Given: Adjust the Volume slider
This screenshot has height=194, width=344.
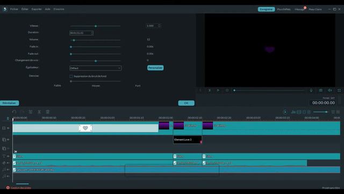Looking at the screenshot, I should (74, 40).
